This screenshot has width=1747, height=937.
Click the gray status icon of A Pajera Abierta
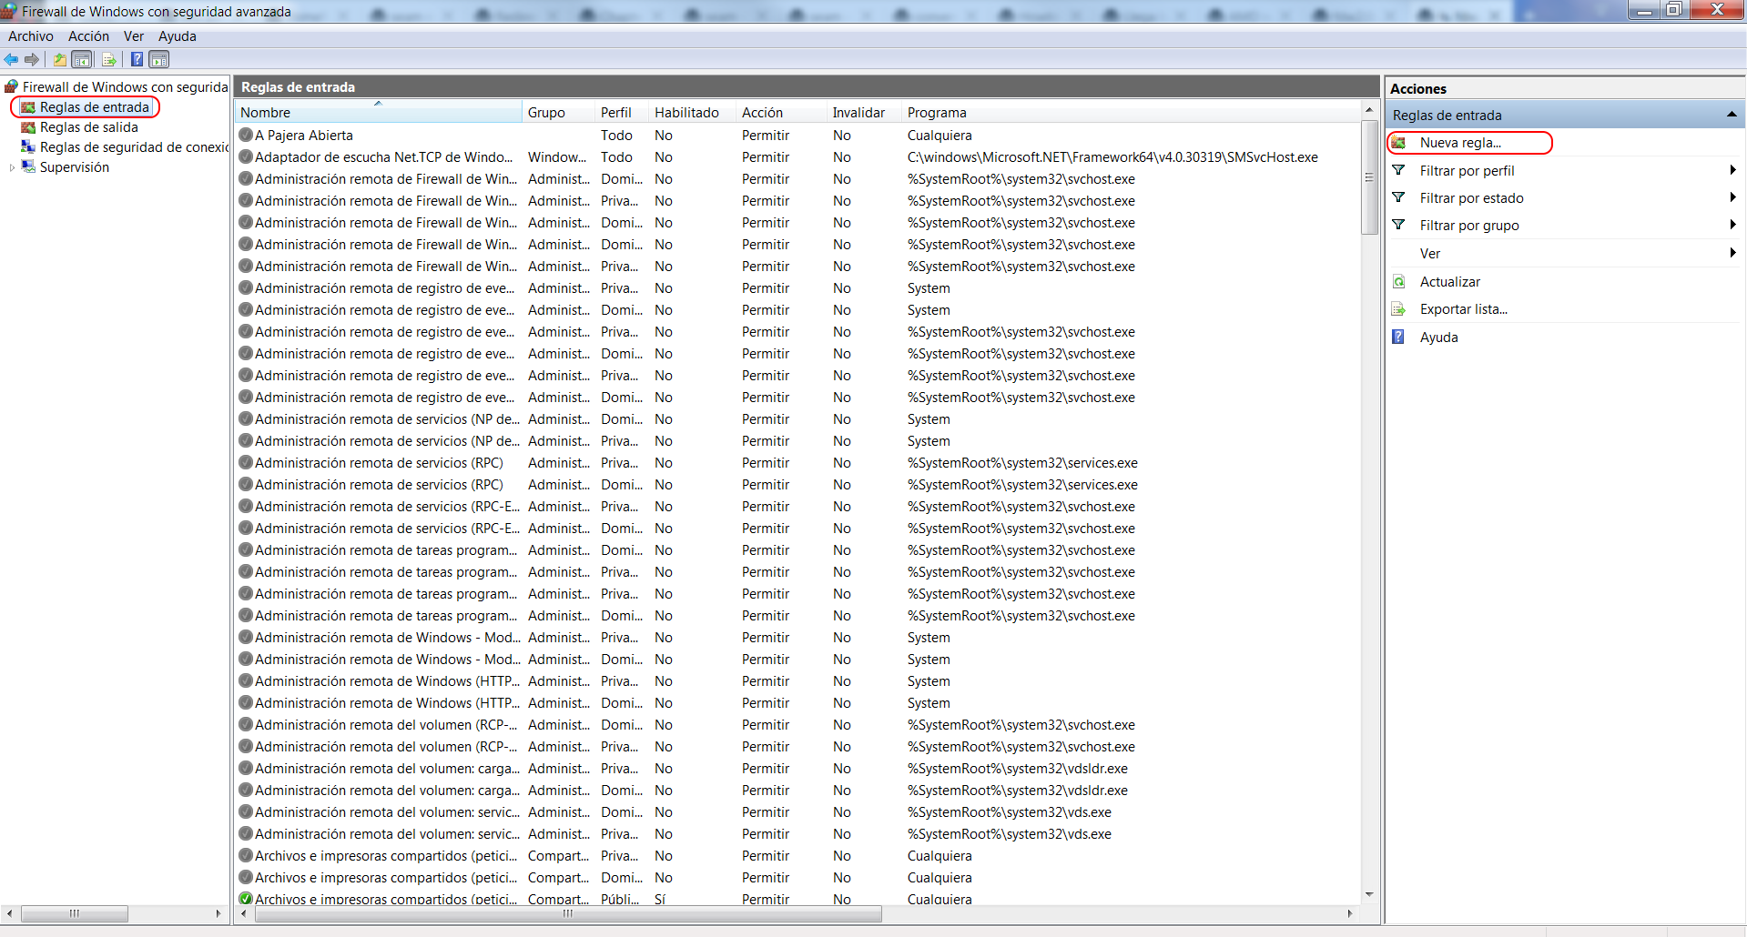(246, 135)
